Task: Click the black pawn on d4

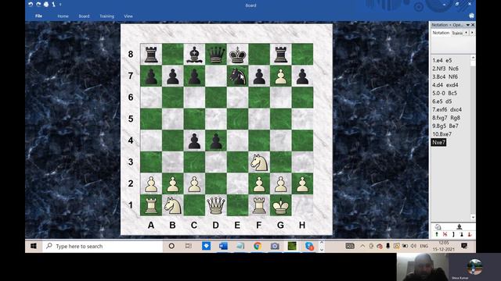Action: click(x=216, y=140)
